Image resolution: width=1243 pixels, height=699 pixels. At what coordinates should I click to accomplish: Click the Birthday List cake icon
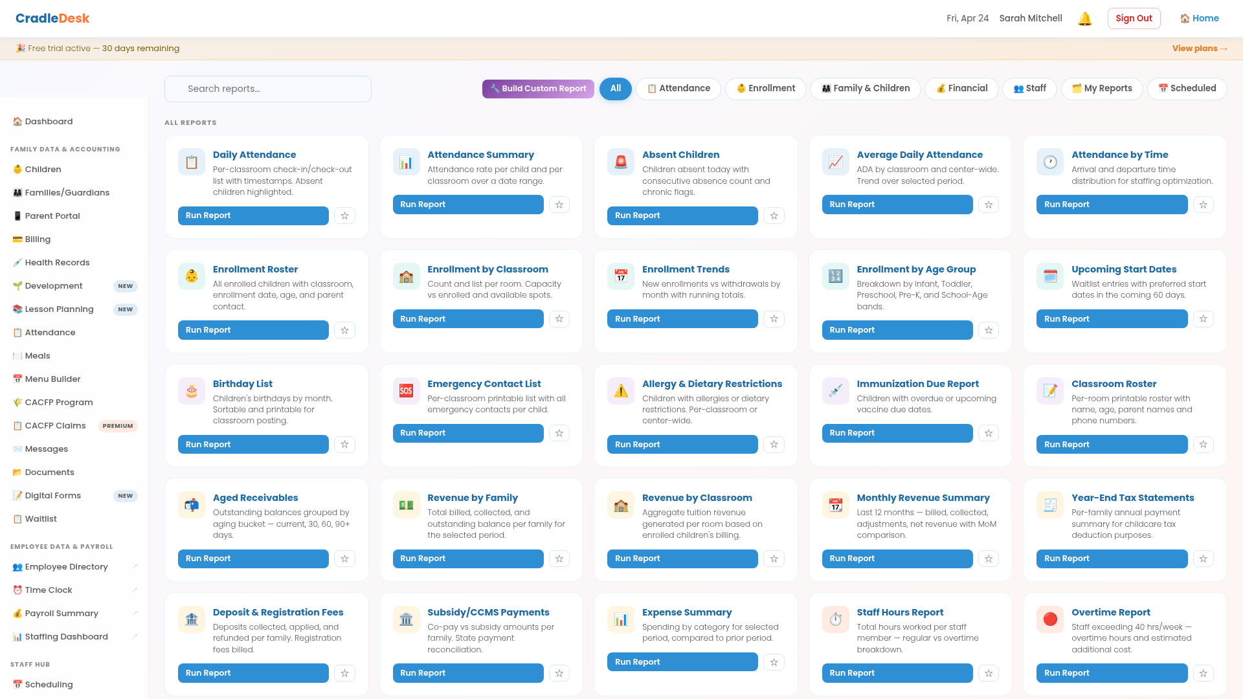pyautogui.click(x=192, y=391)
